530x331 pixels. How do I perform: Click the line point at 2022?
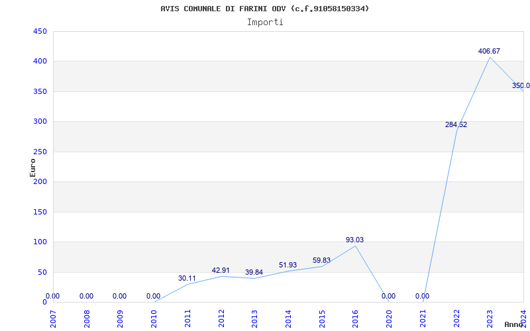pyautogui.click(x=456, y=130)
